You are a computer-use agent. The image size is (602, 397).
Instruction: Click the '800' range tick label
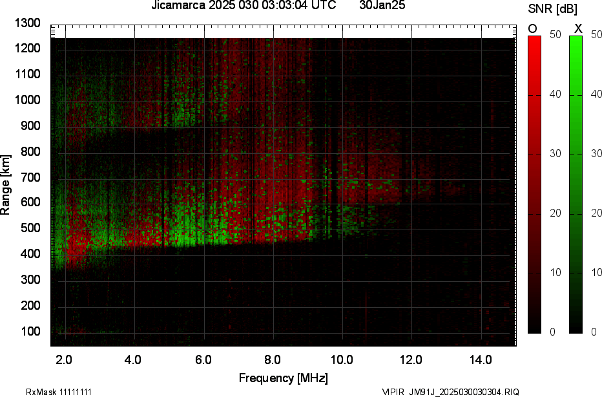(30, 151)
